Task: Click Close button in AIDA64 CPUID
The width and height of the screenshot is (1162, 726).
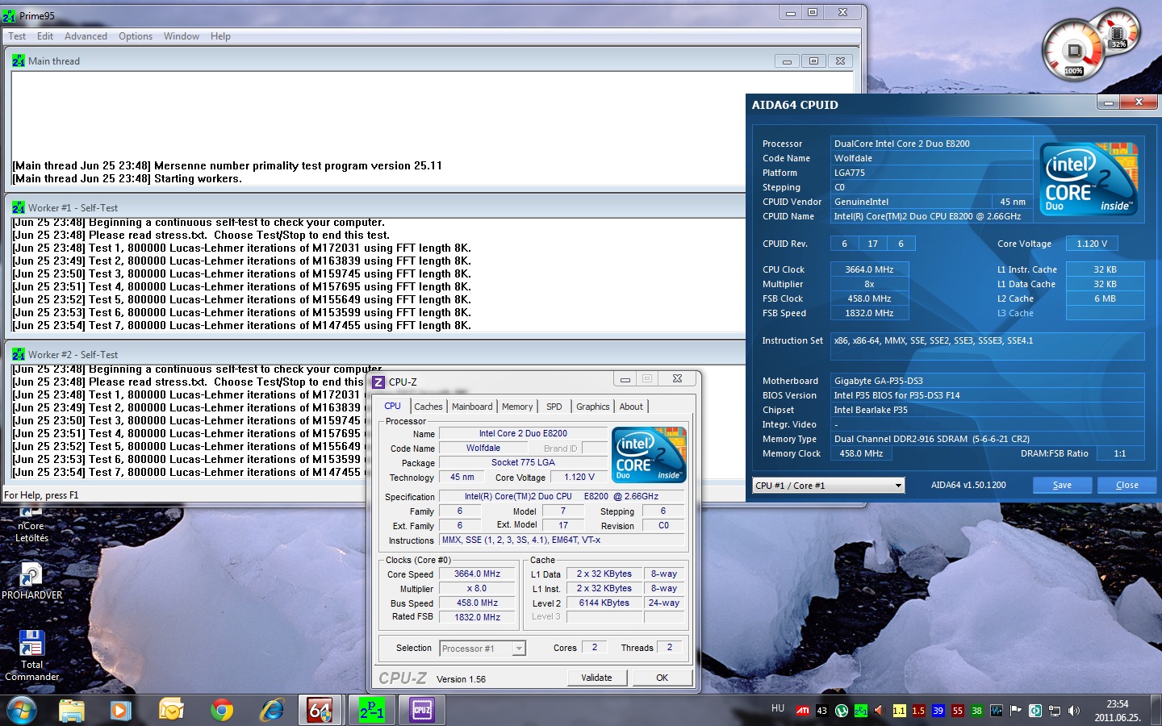Action: (1127, 485)
